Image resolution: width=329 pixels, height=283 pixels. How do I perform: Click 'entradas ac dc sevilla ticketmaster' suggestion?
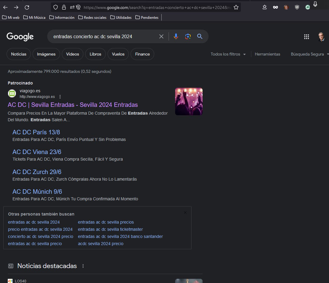coord(110,229)
